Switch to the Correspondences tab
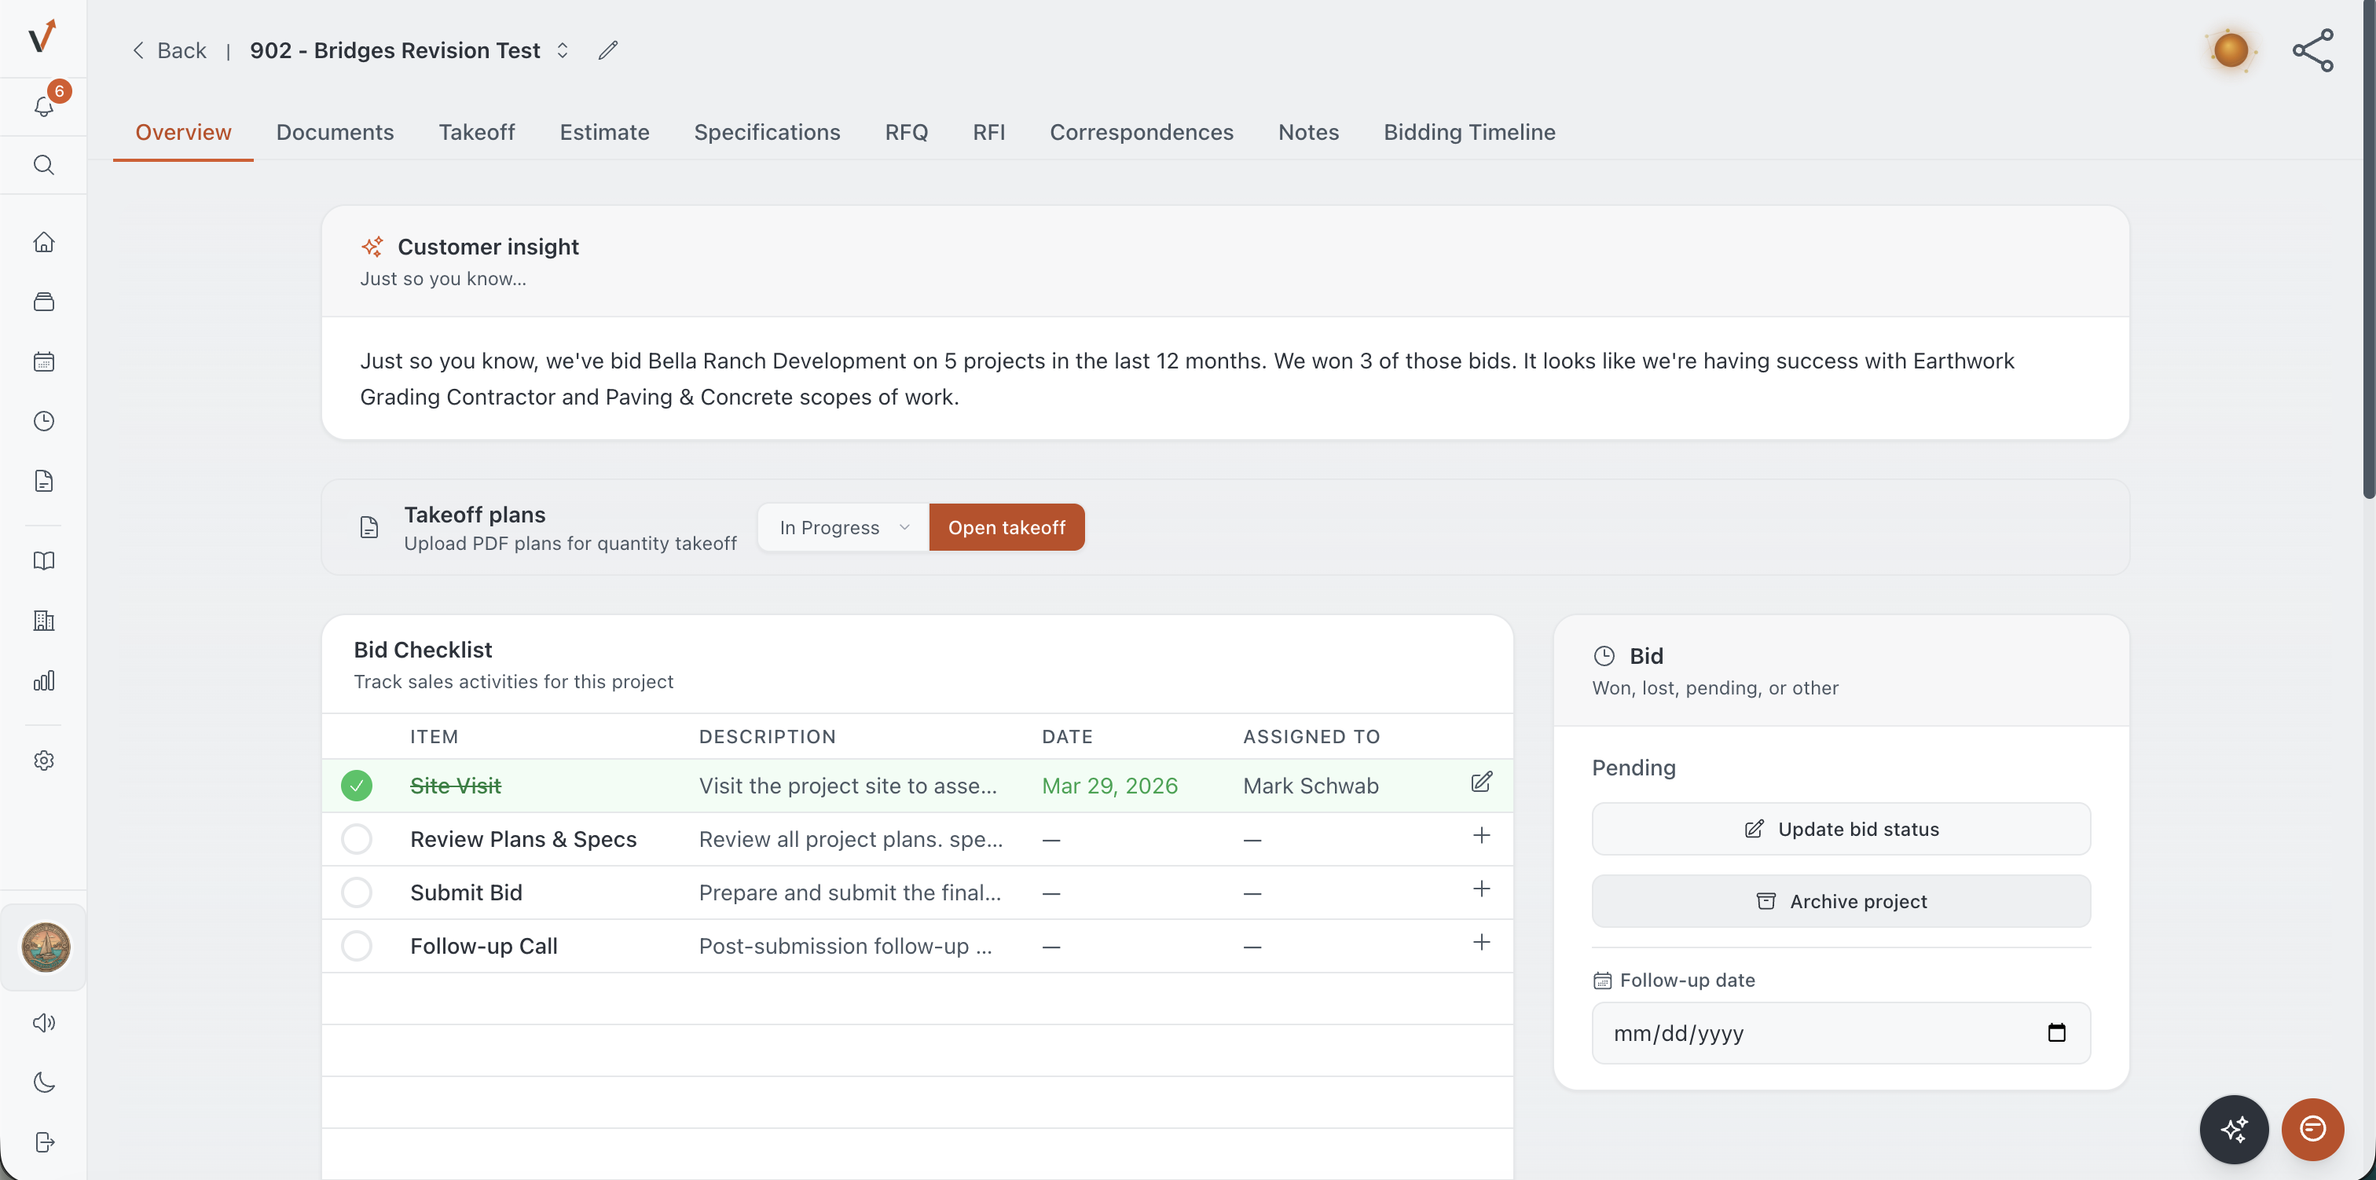Screen dimensions: 2376x1180 1141,132
